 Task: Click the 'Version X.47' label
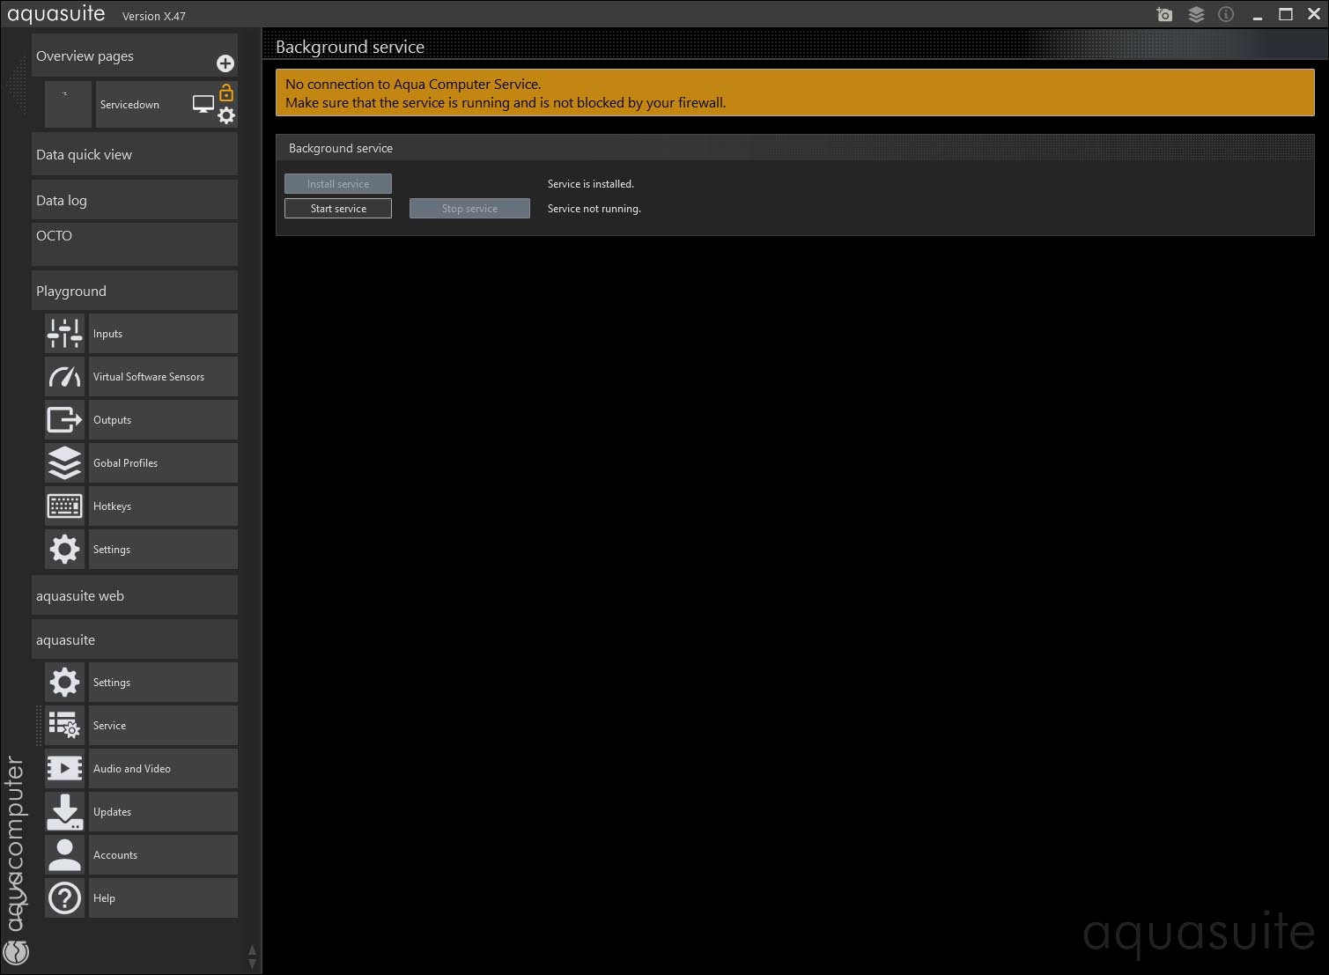(154, 17)
